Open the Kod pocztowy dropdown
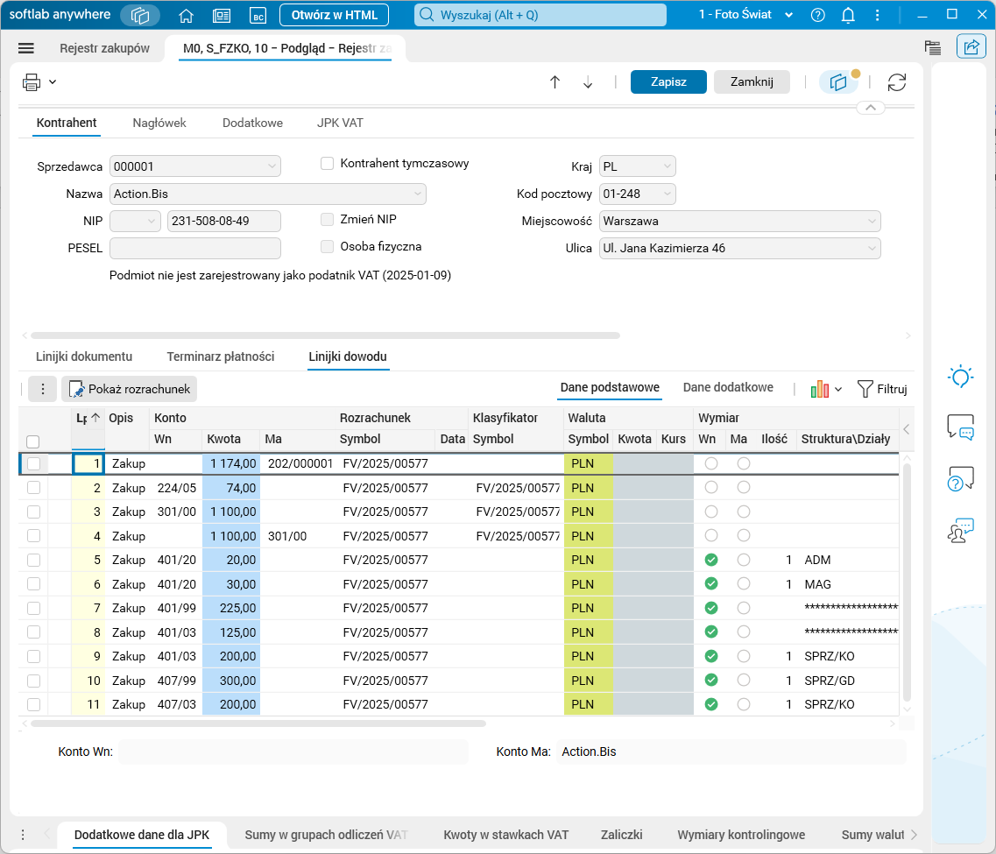The width and height of the screenshot is (996, 854). [x=667, y=194]
